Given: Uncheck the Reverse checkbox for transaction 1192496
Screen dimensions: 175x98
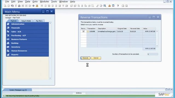Looking at the screenshot, I should click(83, 32).
